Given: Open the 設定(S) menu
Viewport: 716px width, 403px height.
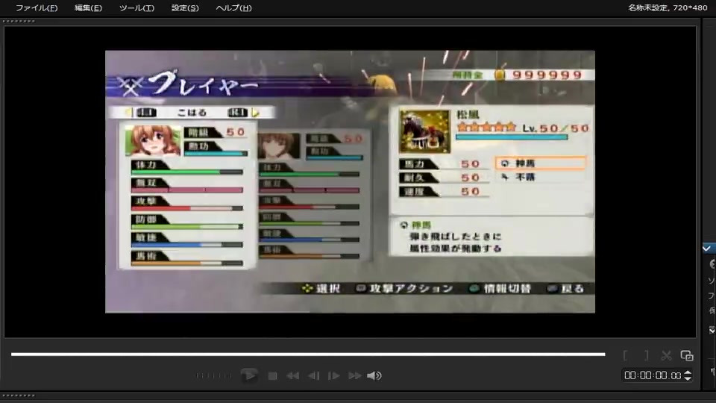Looking at the screenshot, I should pyautogui.click(x=185, y=7).
